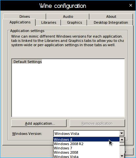Click the Add application button
The width and height of the screenshot is (136, 158).
tap(39, 123)
